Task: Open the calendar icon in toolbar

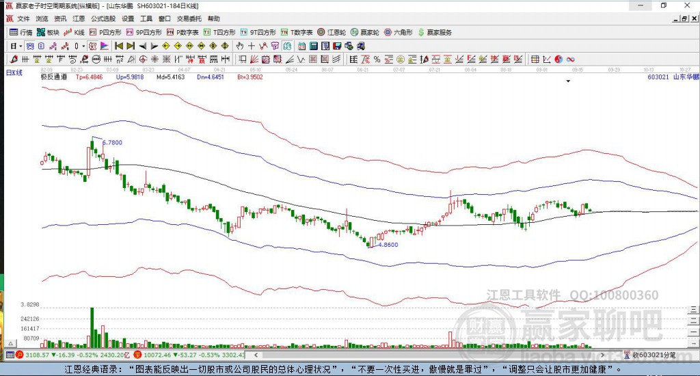Action: pos(301,46)
